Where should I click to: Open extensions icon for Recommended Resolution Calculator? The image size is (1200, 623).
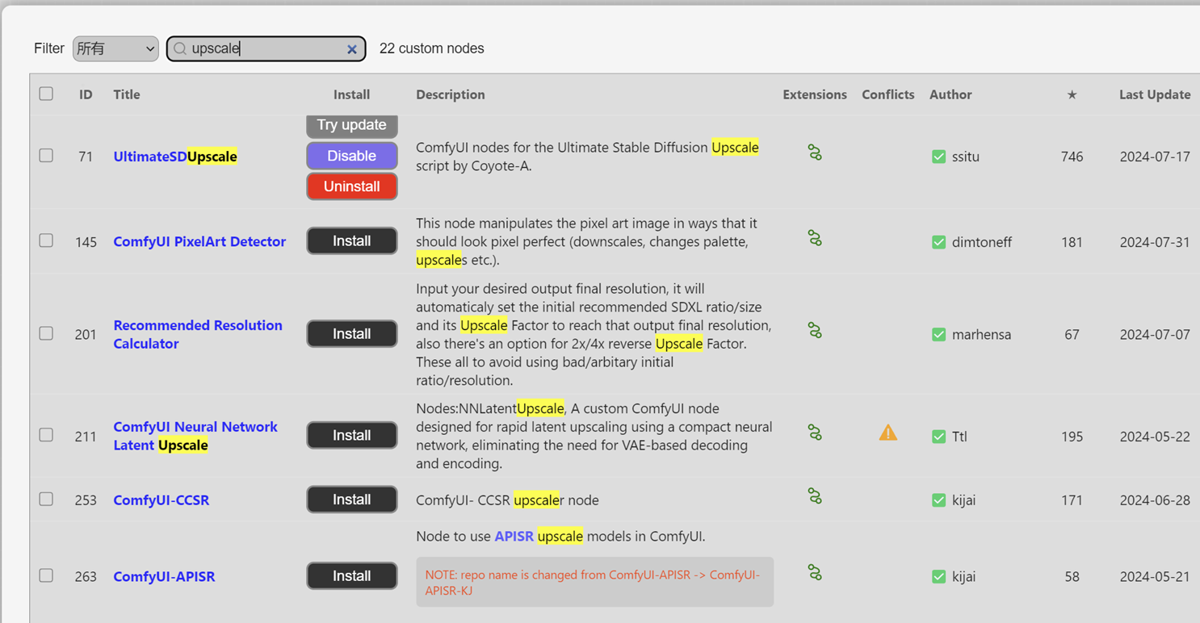(815, 331)
